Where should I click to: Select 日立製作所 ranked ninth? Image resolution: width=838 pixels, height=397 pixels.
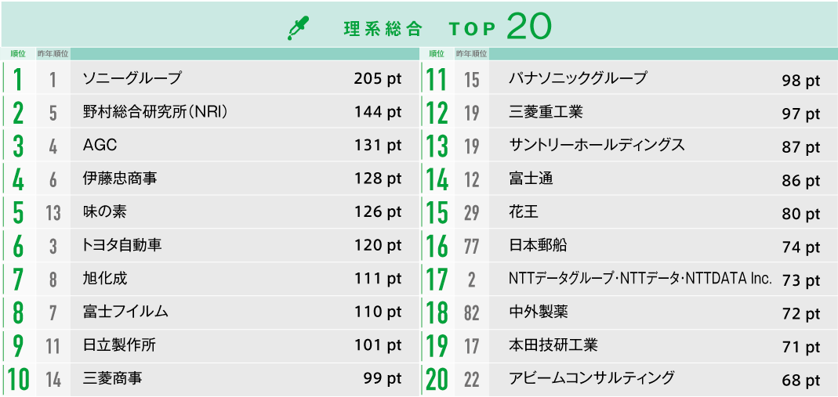pyautogui.click(x=120, y=345)
